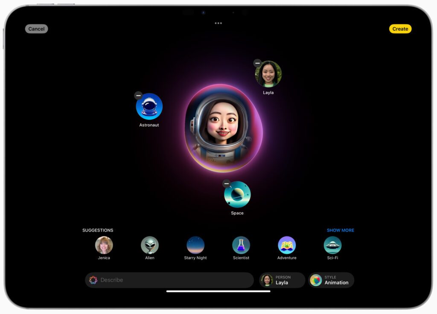437x314 pixels.
Task: Remove Layla using her minus badge
Action: tap(257, 63)
